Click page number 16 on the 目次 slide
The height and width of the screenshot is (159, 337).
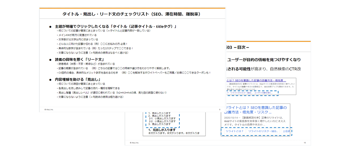(305, 143)
